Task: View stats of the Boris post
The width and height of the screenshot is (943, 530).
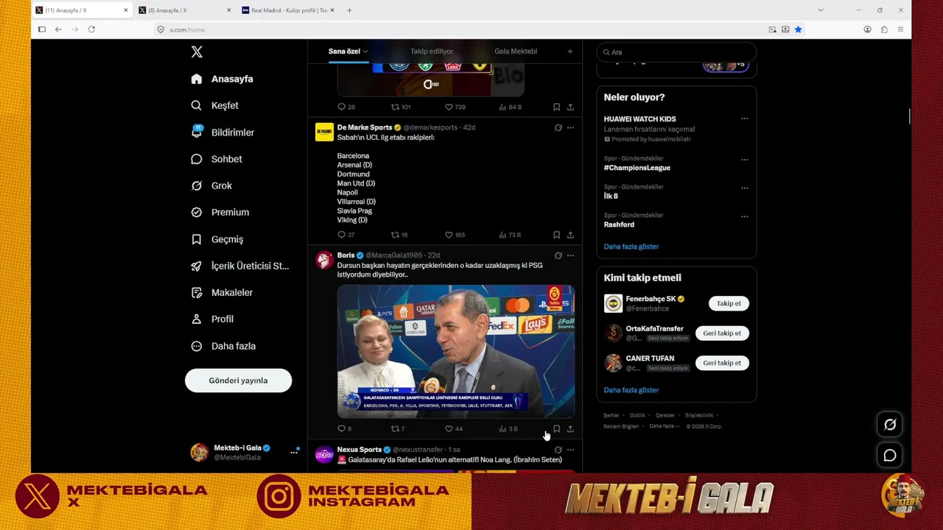Action: click(x=508, y=428)
